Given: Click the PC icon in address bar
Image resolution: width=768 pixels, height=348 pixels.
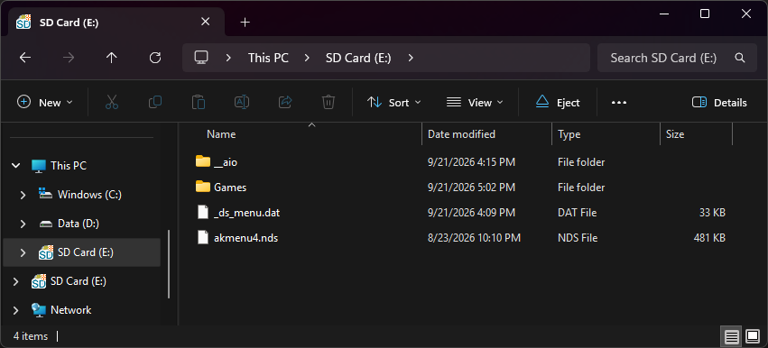Looking at the screenshot, I should point(201,58).
